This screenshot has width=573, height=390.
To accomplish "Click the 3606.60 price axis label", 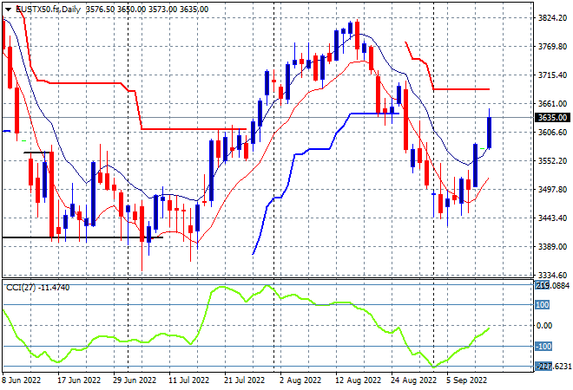I will tap(552, 132).
